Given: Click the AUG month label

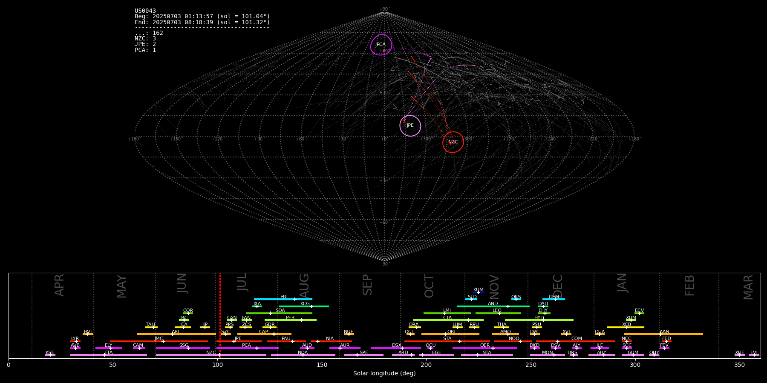Looking at the screenshot, I should click(304, 285).
